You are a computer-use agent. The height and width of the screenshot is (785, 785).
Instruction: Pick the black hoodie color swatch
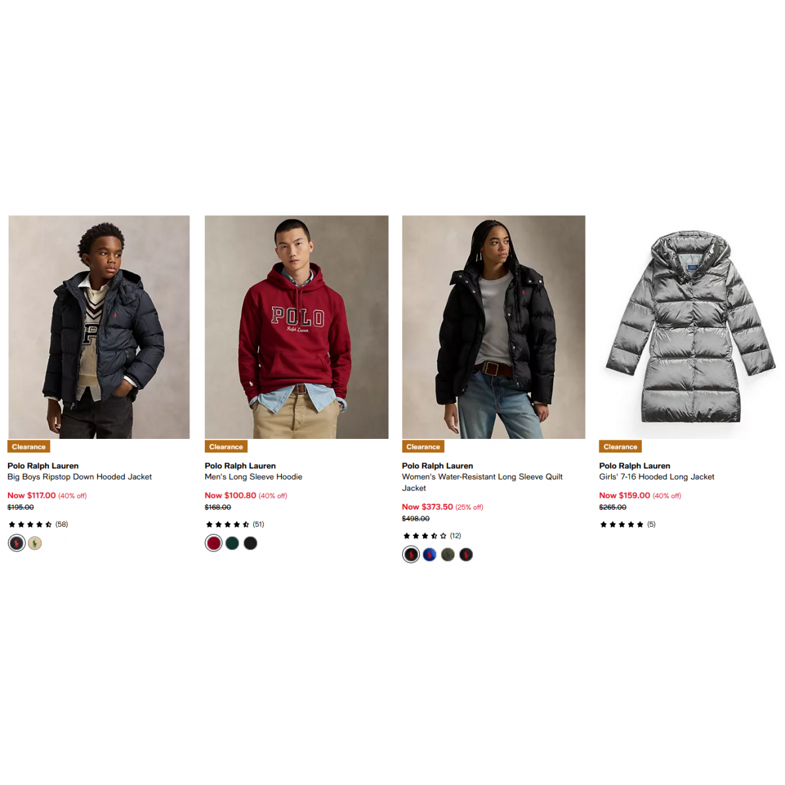click(x=251, y=543)
